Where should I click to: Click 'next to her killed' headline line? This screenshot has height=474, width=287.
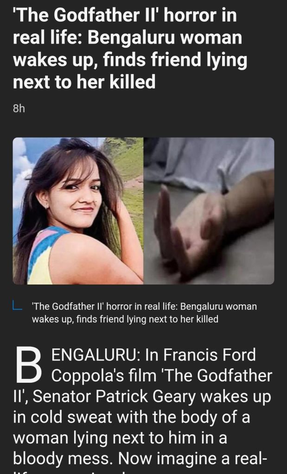(x=84, y=82)
